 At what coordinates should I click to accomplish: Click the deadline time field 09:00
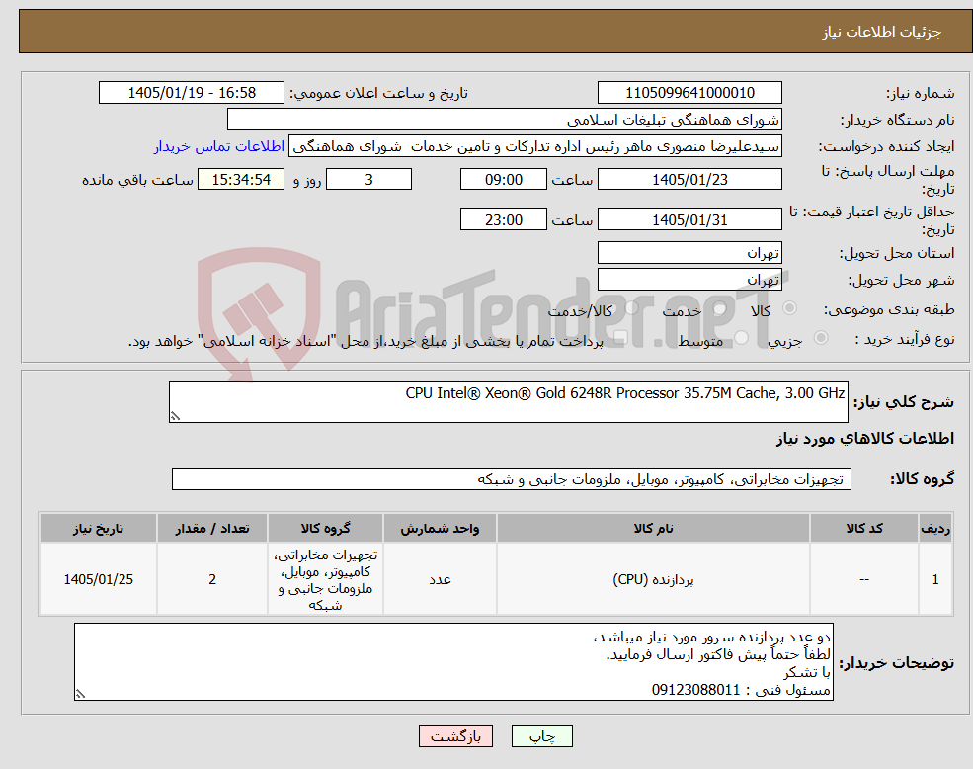tap(503, 180)
